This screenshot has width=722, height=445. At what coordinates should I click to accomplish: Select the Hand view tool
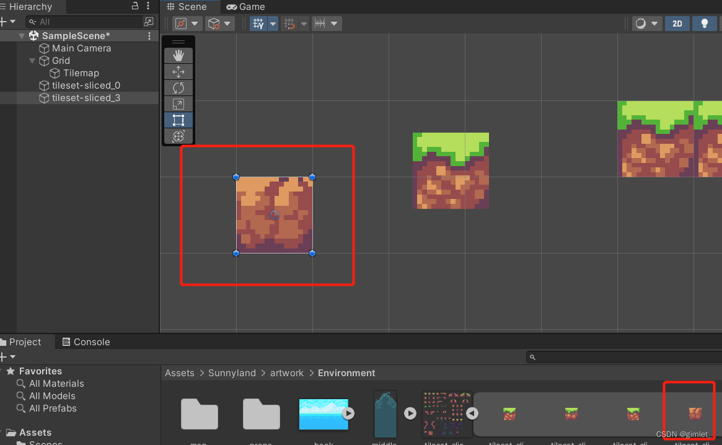(x=178, y=55)
